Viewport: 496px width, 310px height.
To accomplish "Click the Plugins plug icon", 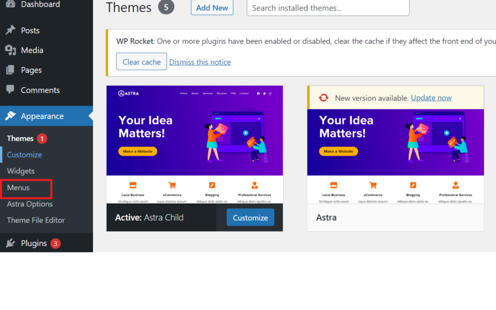I will [x=10, y=243].
